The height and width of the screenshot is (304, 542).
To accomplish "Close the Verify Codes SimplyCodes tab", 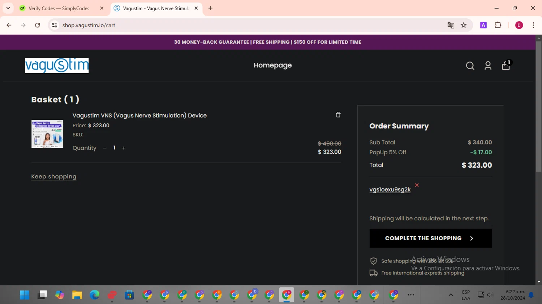I will click(102, 8).
